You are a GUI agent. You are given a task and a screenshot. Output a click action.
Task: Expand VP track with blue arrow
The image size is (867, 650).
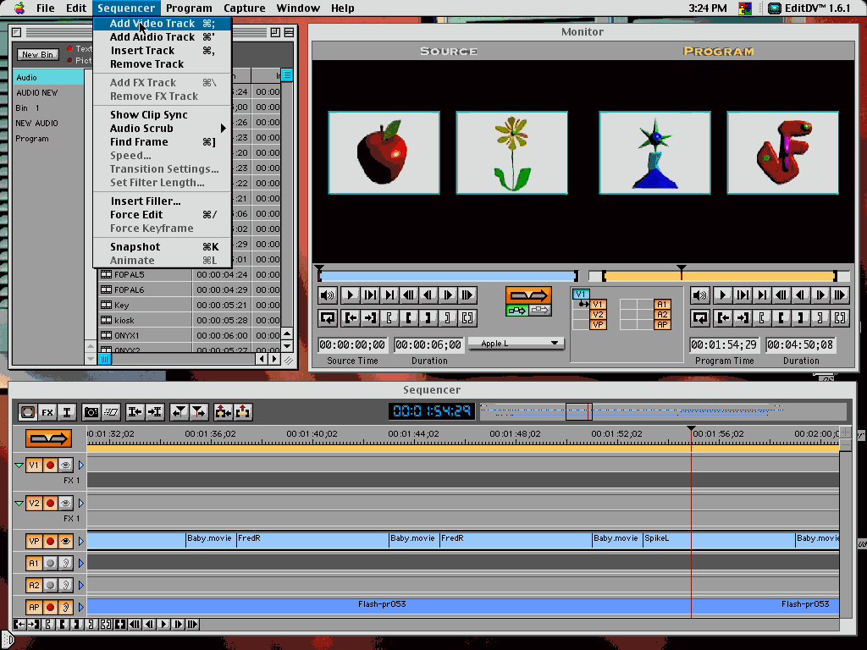tap(80, 542)
